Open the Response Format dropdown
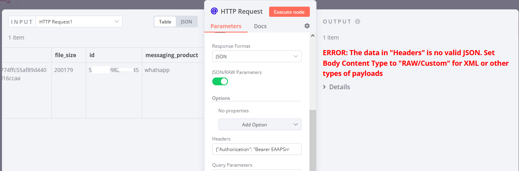 pyautogui.click(x=257, y=56)
